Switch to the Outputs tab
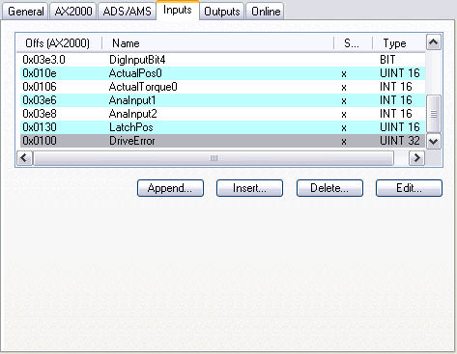 point(222,12)
